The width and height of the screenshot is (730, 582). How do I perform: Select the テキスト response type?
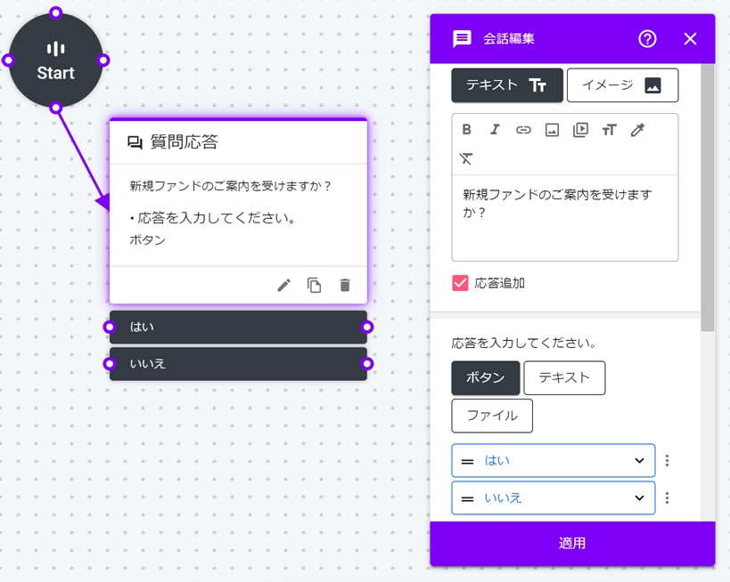coord(564,378)
